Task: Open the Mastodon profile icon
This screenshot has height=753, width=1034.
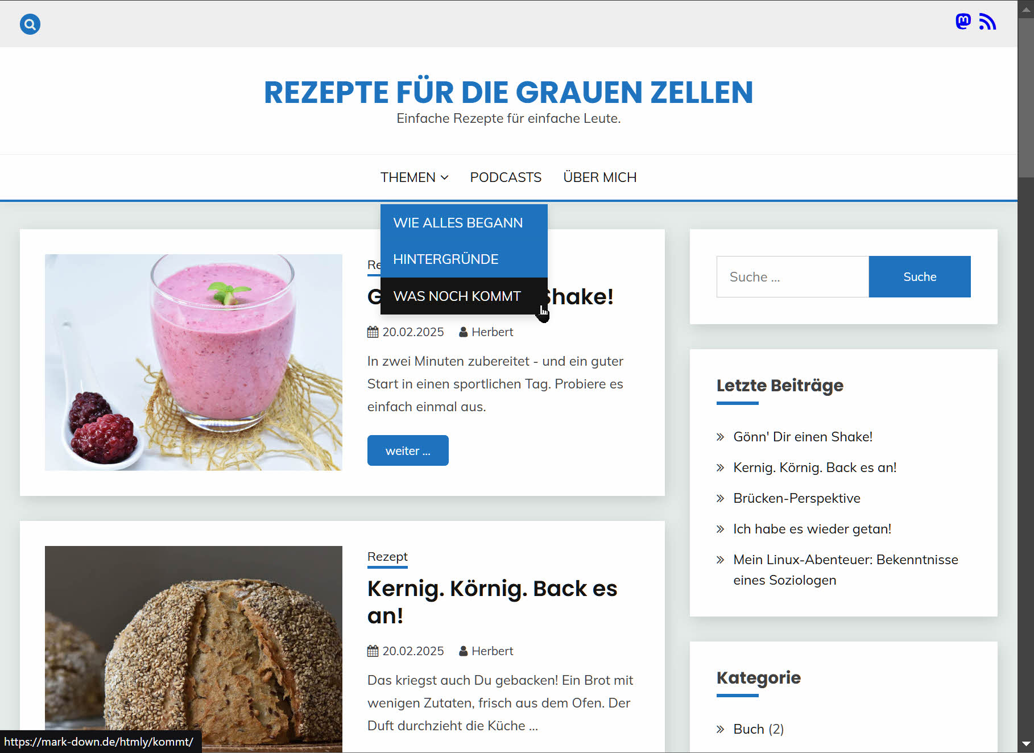Action: coord(963,22)
